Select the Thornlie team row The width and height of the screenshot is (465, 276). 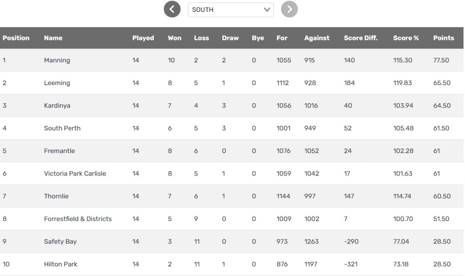pyautogui.click(x=56, y=196)
